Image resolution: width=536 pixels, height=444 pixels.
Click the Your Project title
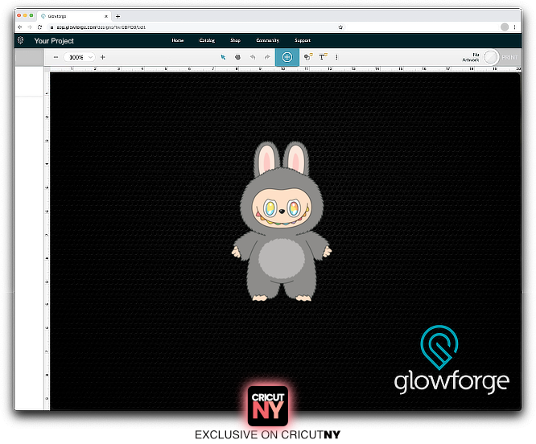(54, 41)
